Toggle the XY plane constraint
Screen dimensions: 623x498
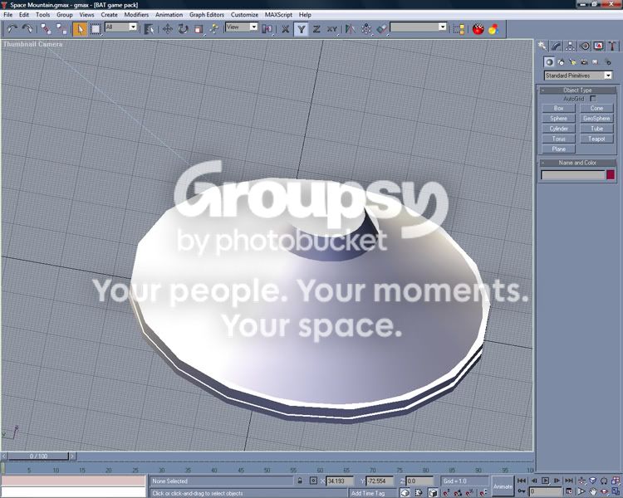[x=332, y=29]
